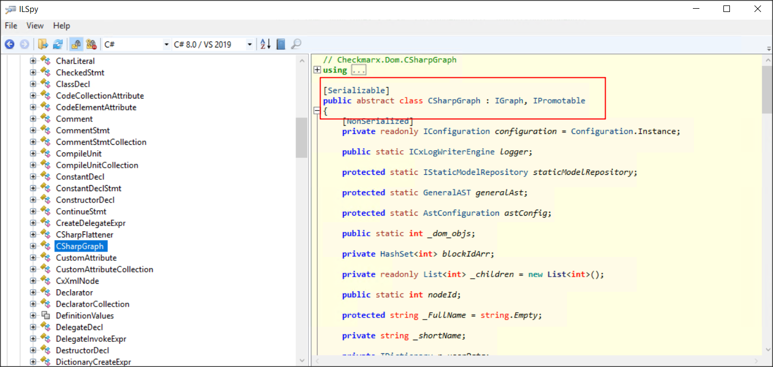Click the ILSpy logo in the title bar
The width and height of the screenshot is (773, 367).
[x=11, y=9]
